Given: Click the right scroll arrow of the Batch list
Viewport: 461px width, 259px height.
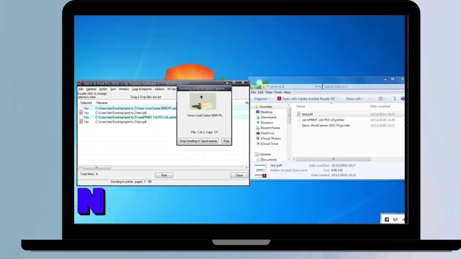Looking at the screenshot, I should coord(246,167).
